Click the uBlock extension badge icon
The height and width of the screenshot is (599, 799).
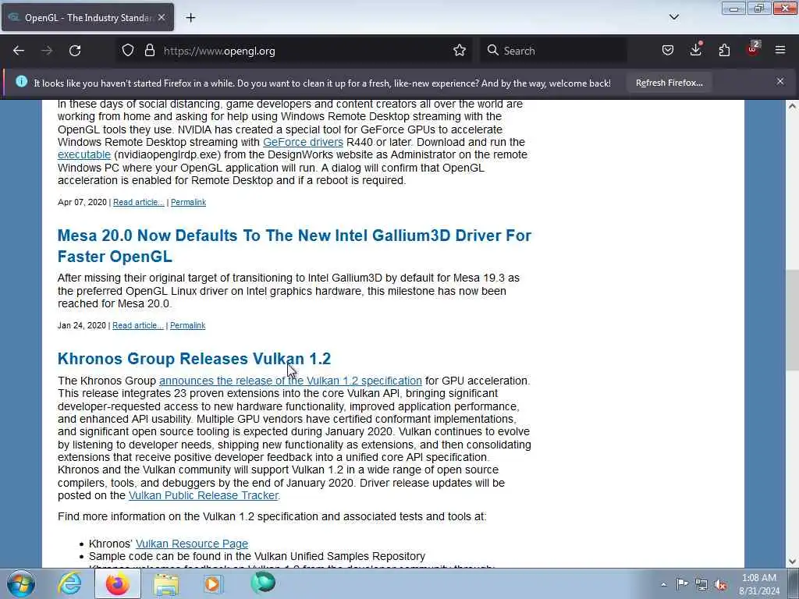coord(753,49)
